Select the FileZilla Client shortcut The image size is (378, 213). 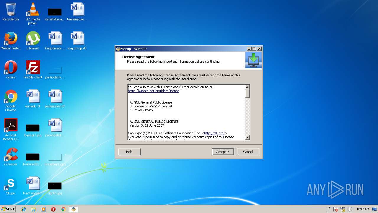click(x=32, y=70)
